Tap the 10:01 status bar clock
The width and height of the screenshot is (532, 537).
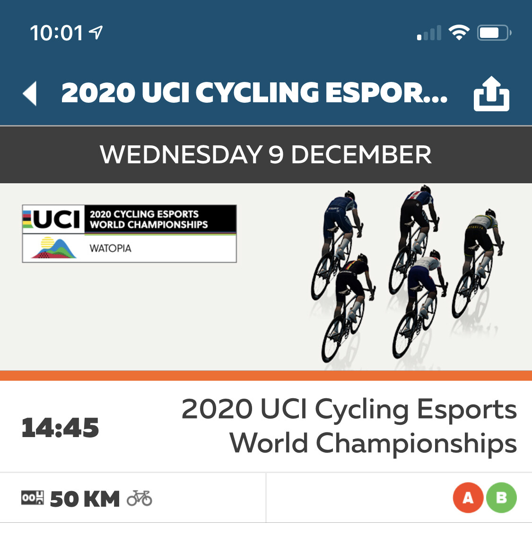point(57,33)
